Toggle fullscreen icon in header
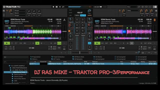Screen dimensions: 160x90 coord(150,7)
